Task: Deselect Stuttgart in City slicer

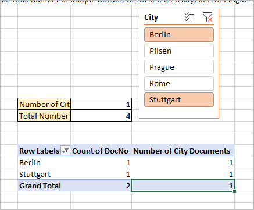Action: coord(179,100)
